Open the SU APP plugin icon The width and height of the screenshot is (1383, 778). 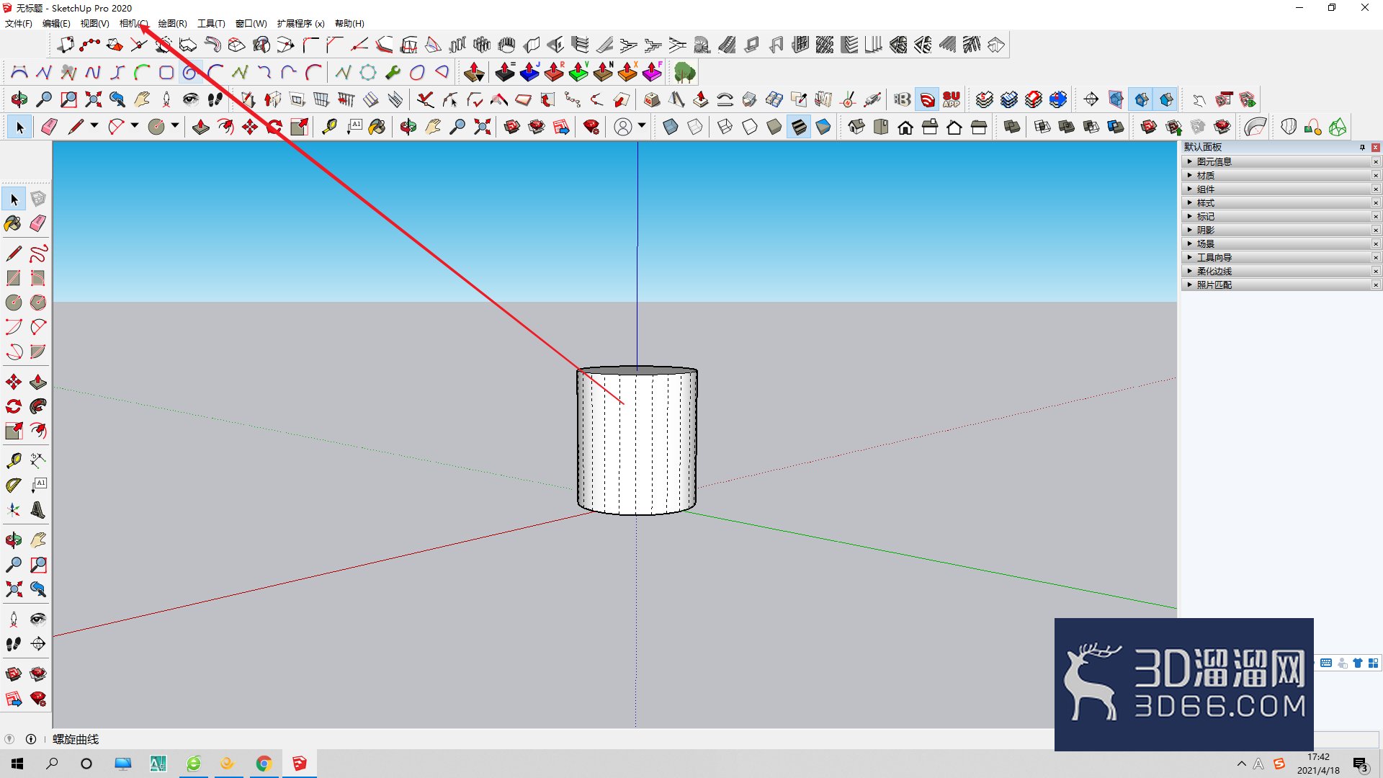tap(952, 99)
